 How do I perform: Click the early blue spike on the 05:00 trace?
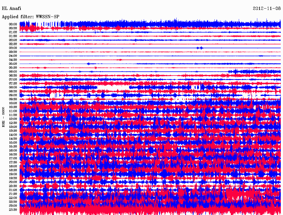88,64
